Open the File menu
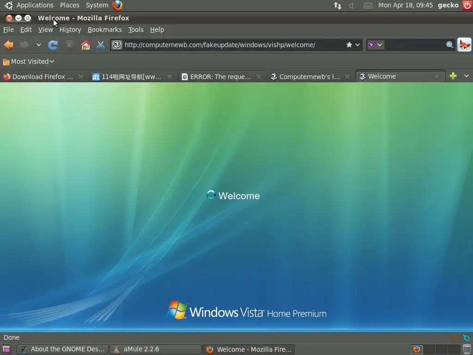Image resolution: width=473 pixels, height=355 pixels. 8,30
